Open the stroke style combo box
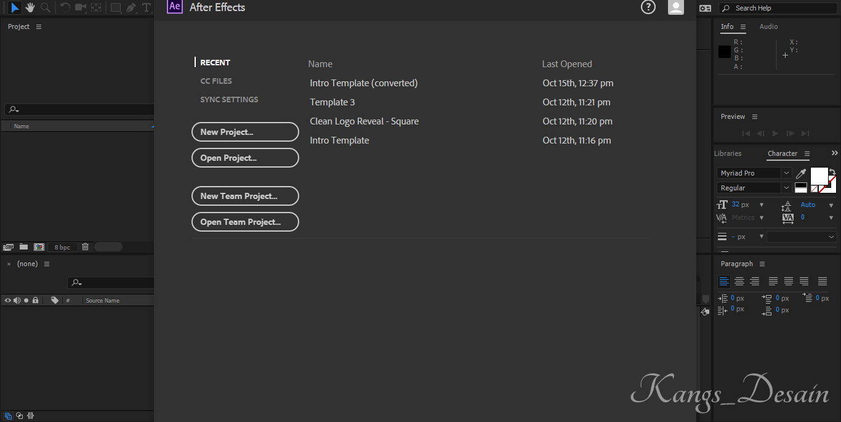 coord(802,237)
